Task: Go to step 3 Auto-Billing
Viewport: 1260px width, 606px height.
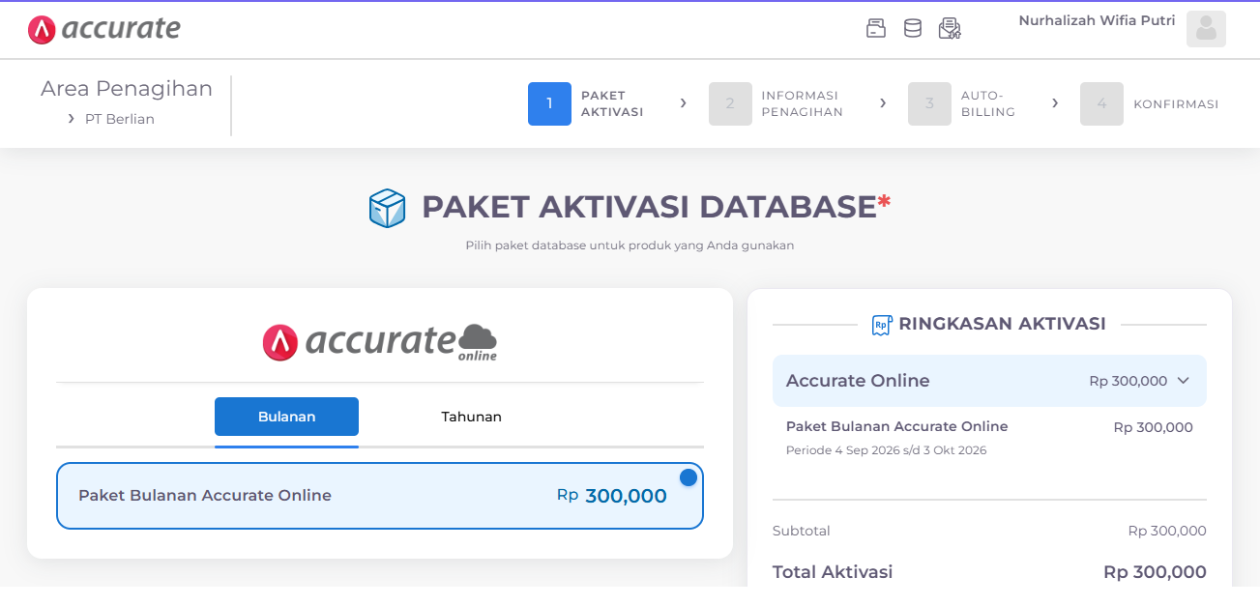Action: point(962,103)
